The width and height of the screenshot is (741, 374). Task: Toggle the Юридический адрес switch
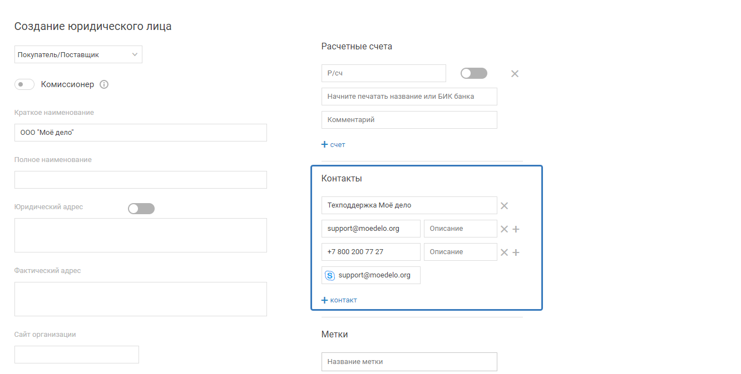coord(141,209)
